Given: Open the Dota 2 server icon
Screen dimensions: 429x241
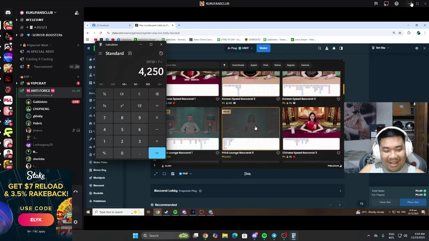Looking at the screenshot, I should tap(8, 79).
